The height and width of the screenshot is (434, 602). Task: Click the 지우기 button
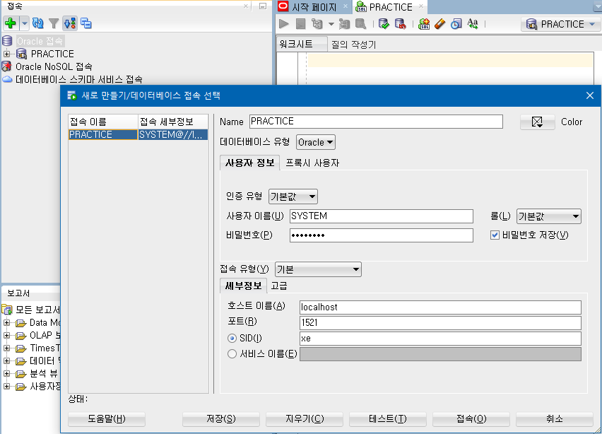[304, 418]
